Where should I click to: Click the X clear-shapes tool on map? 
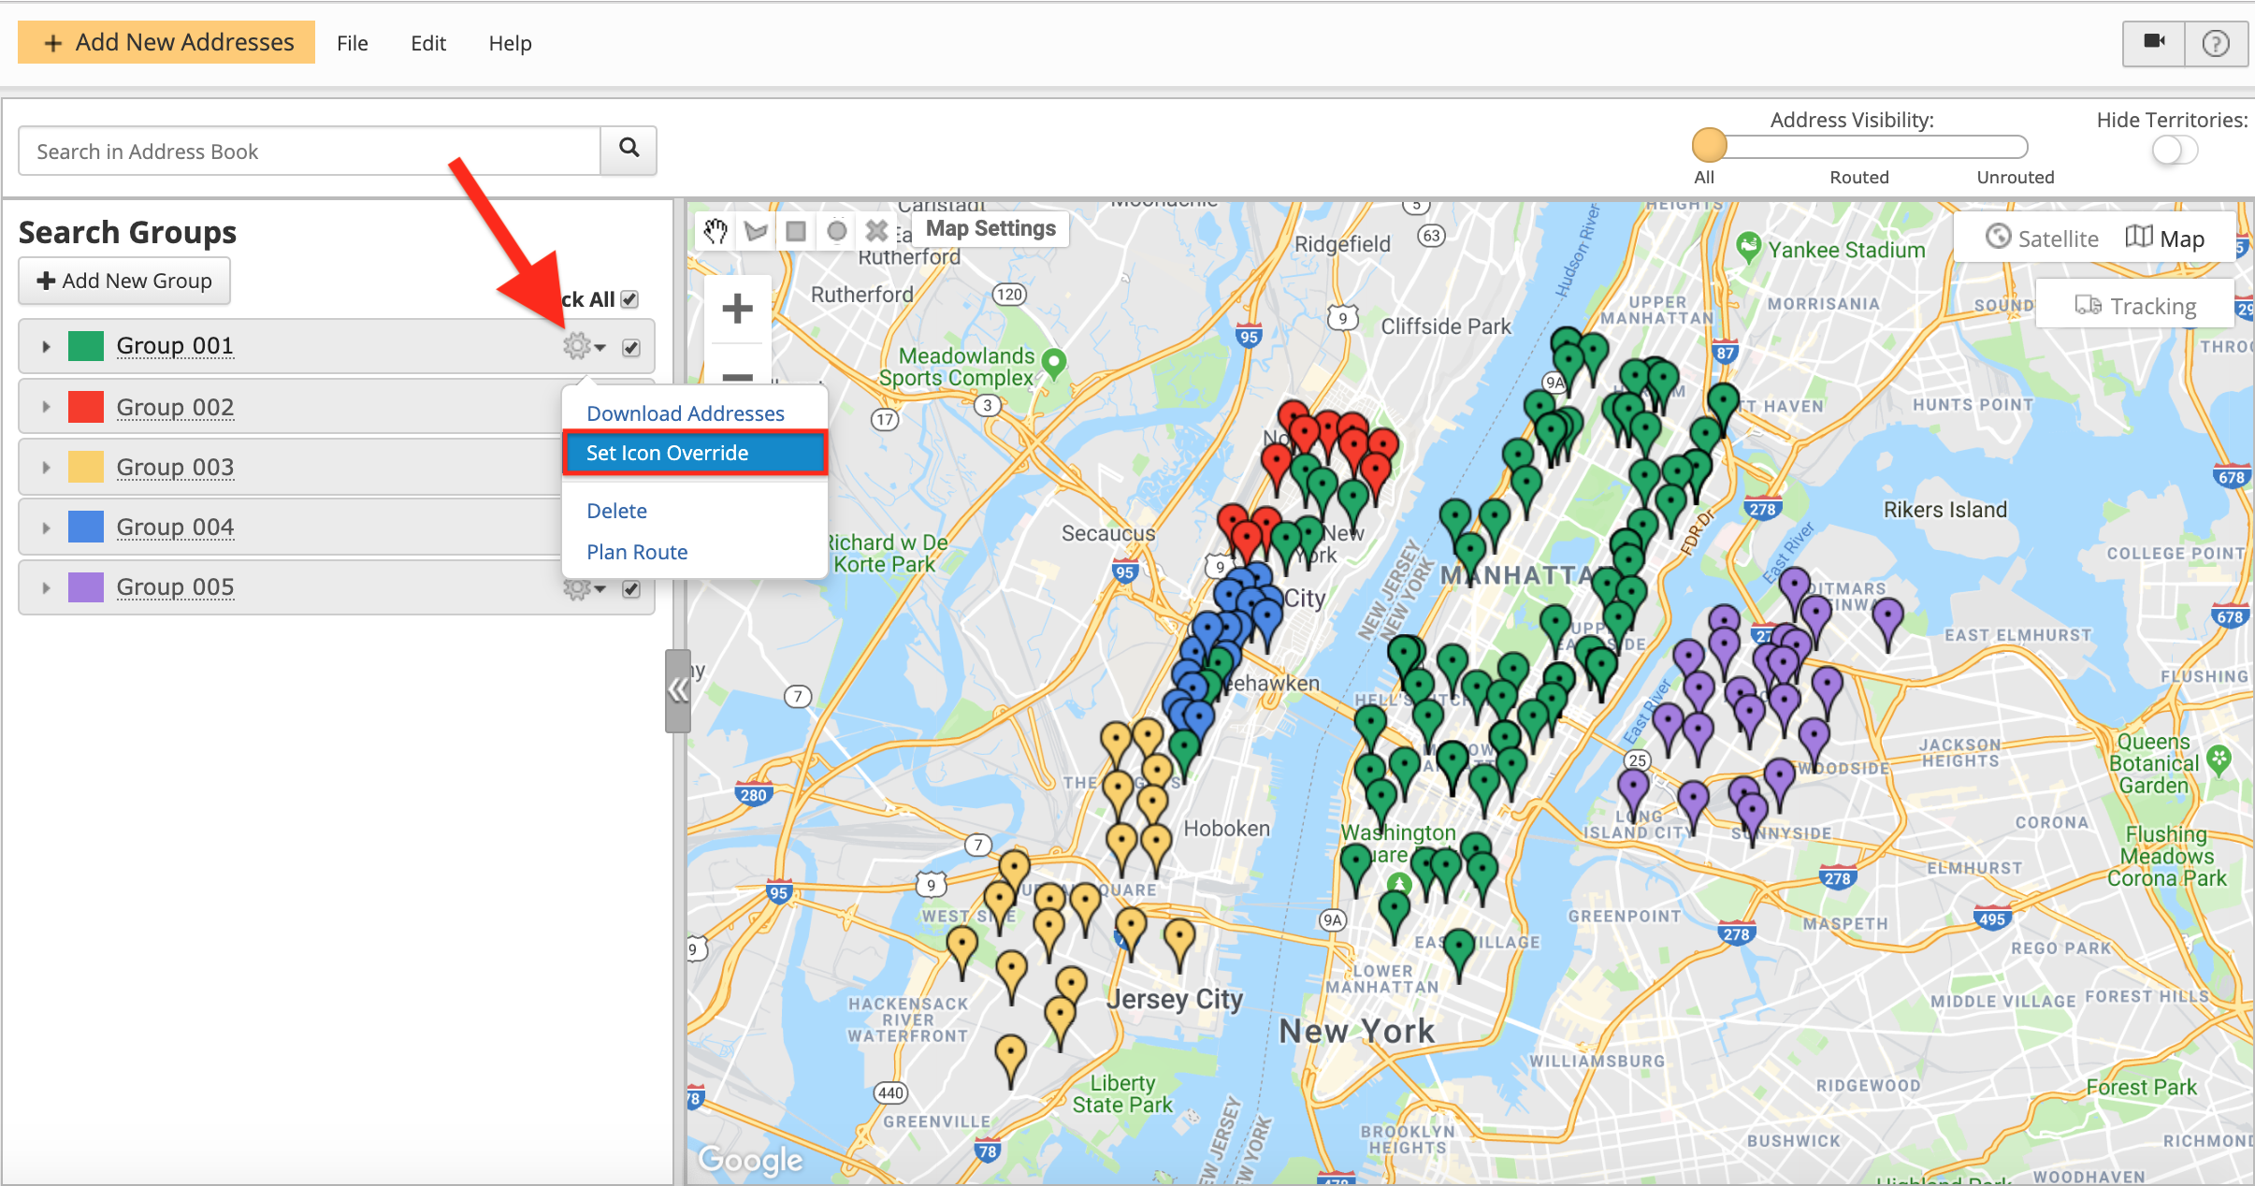coord(876,231)
